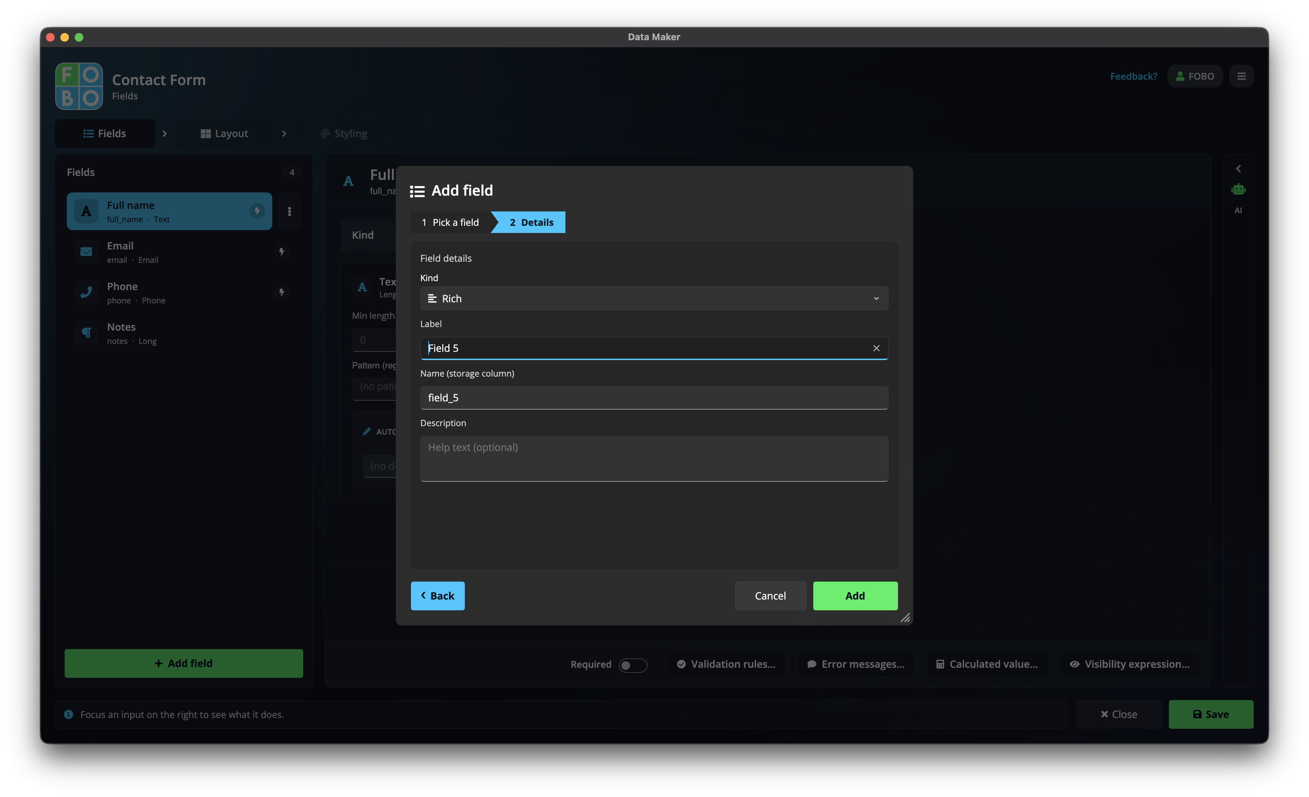This screenshot has height=797, width=1309.
Task: Click the Notes paragraph field icon
Action: click(86, 333)
